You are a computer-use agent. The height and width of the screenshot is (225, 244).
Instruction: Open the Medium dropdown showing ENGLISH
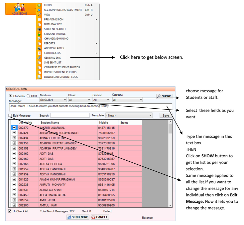(53, 100)
